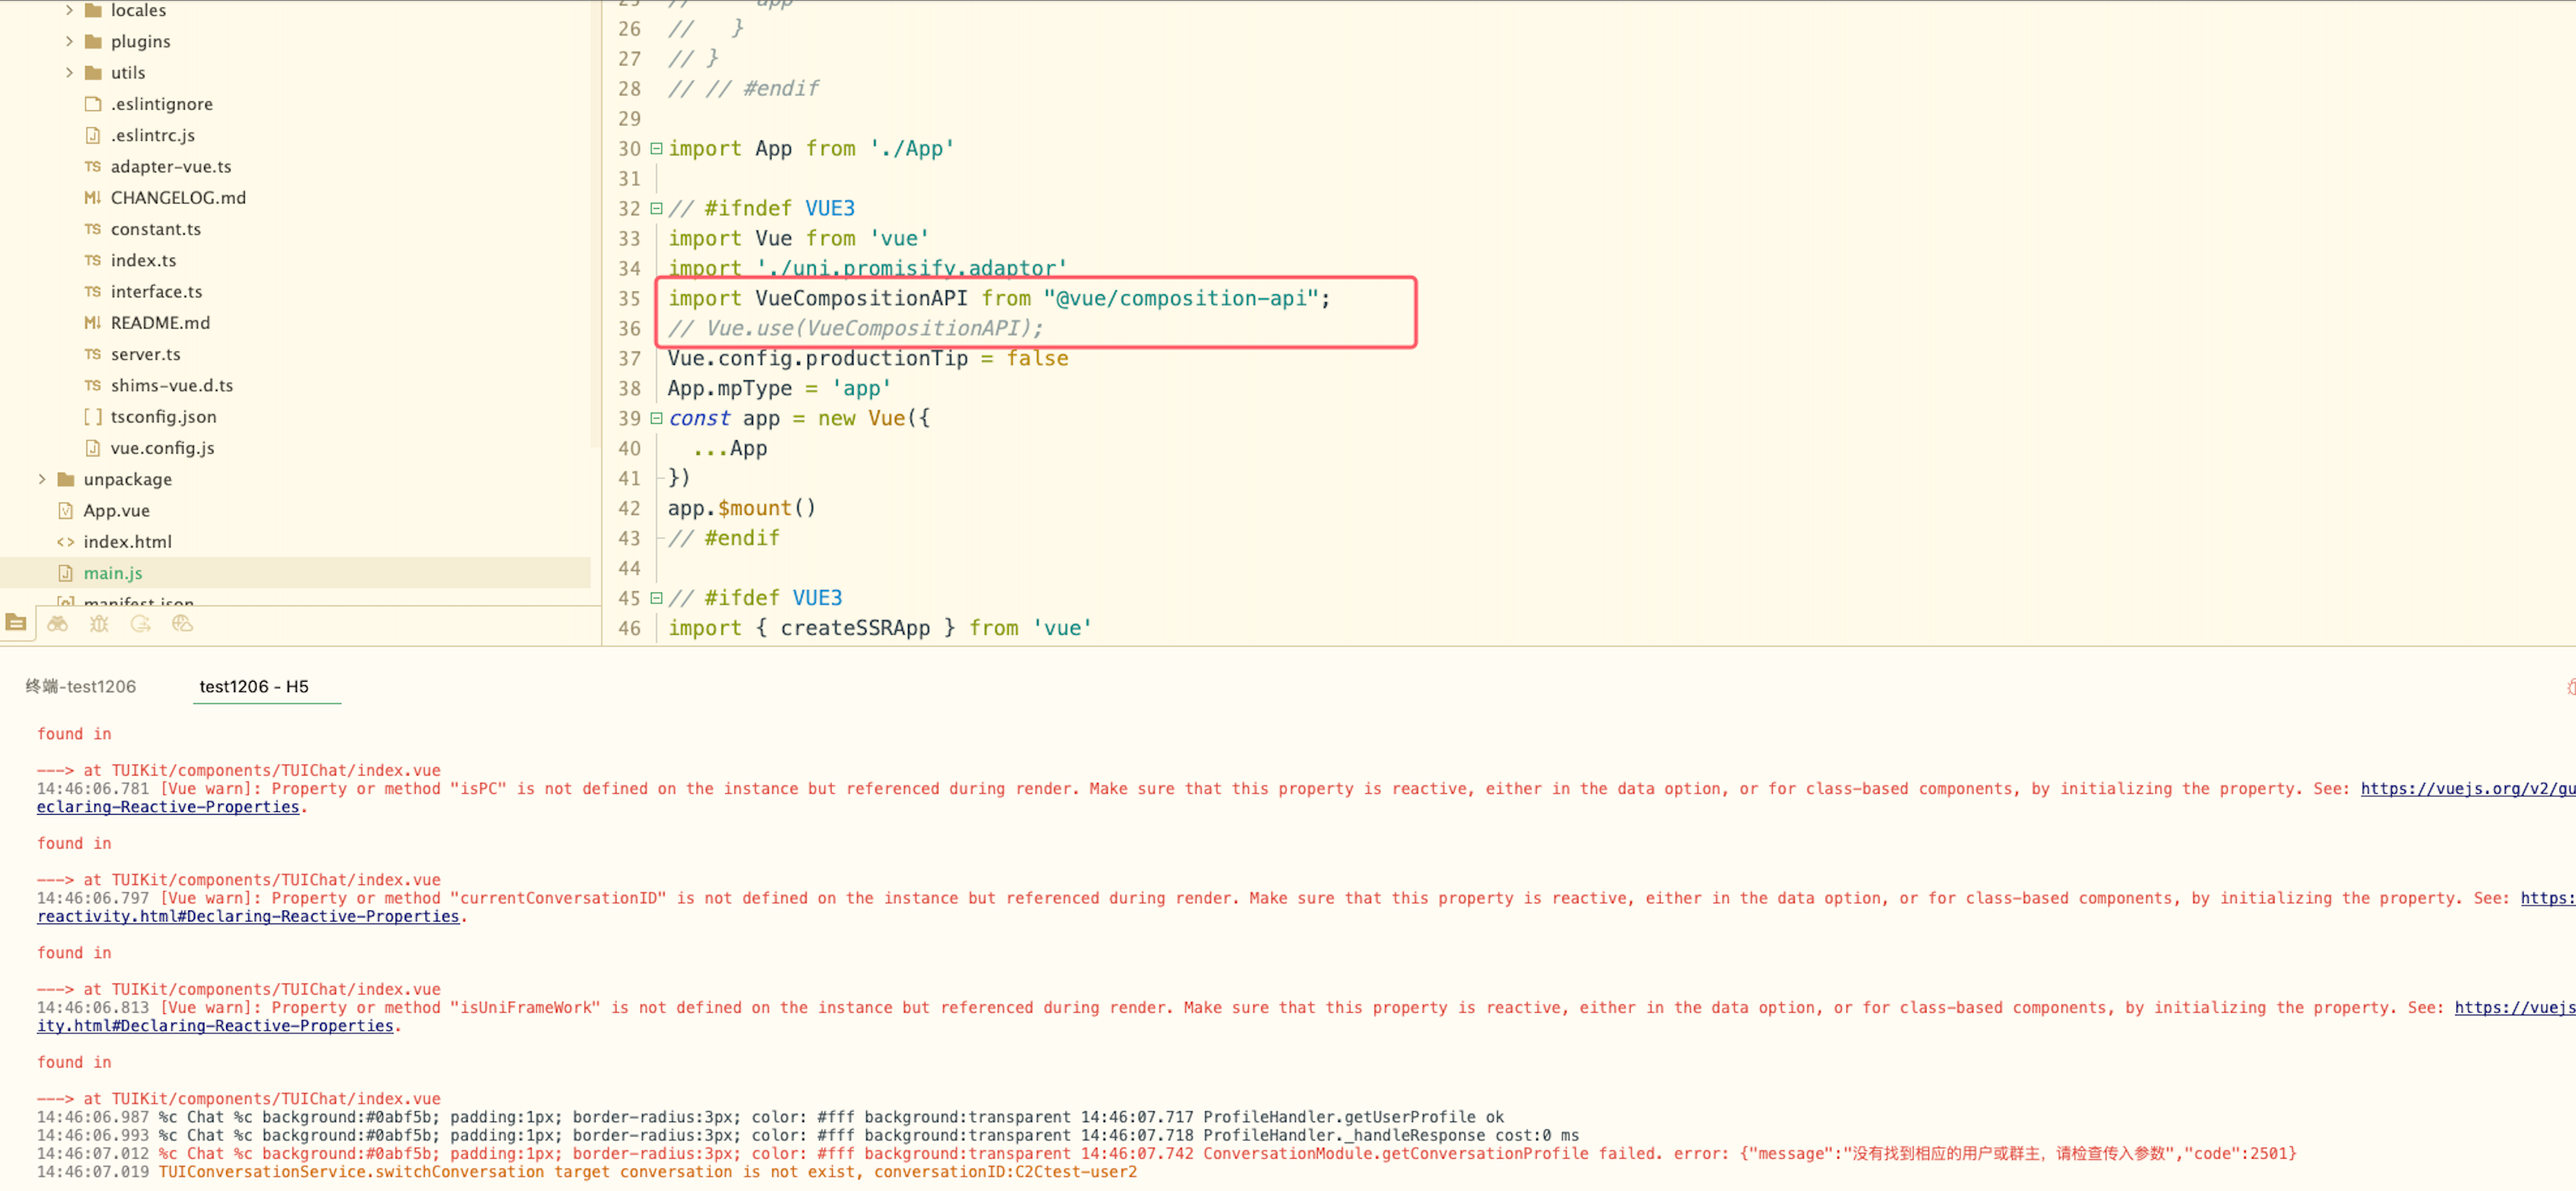Open the vuejs.org/v2 guide link
The image size is (2576, 1191).
click(x=2466, y=788)
